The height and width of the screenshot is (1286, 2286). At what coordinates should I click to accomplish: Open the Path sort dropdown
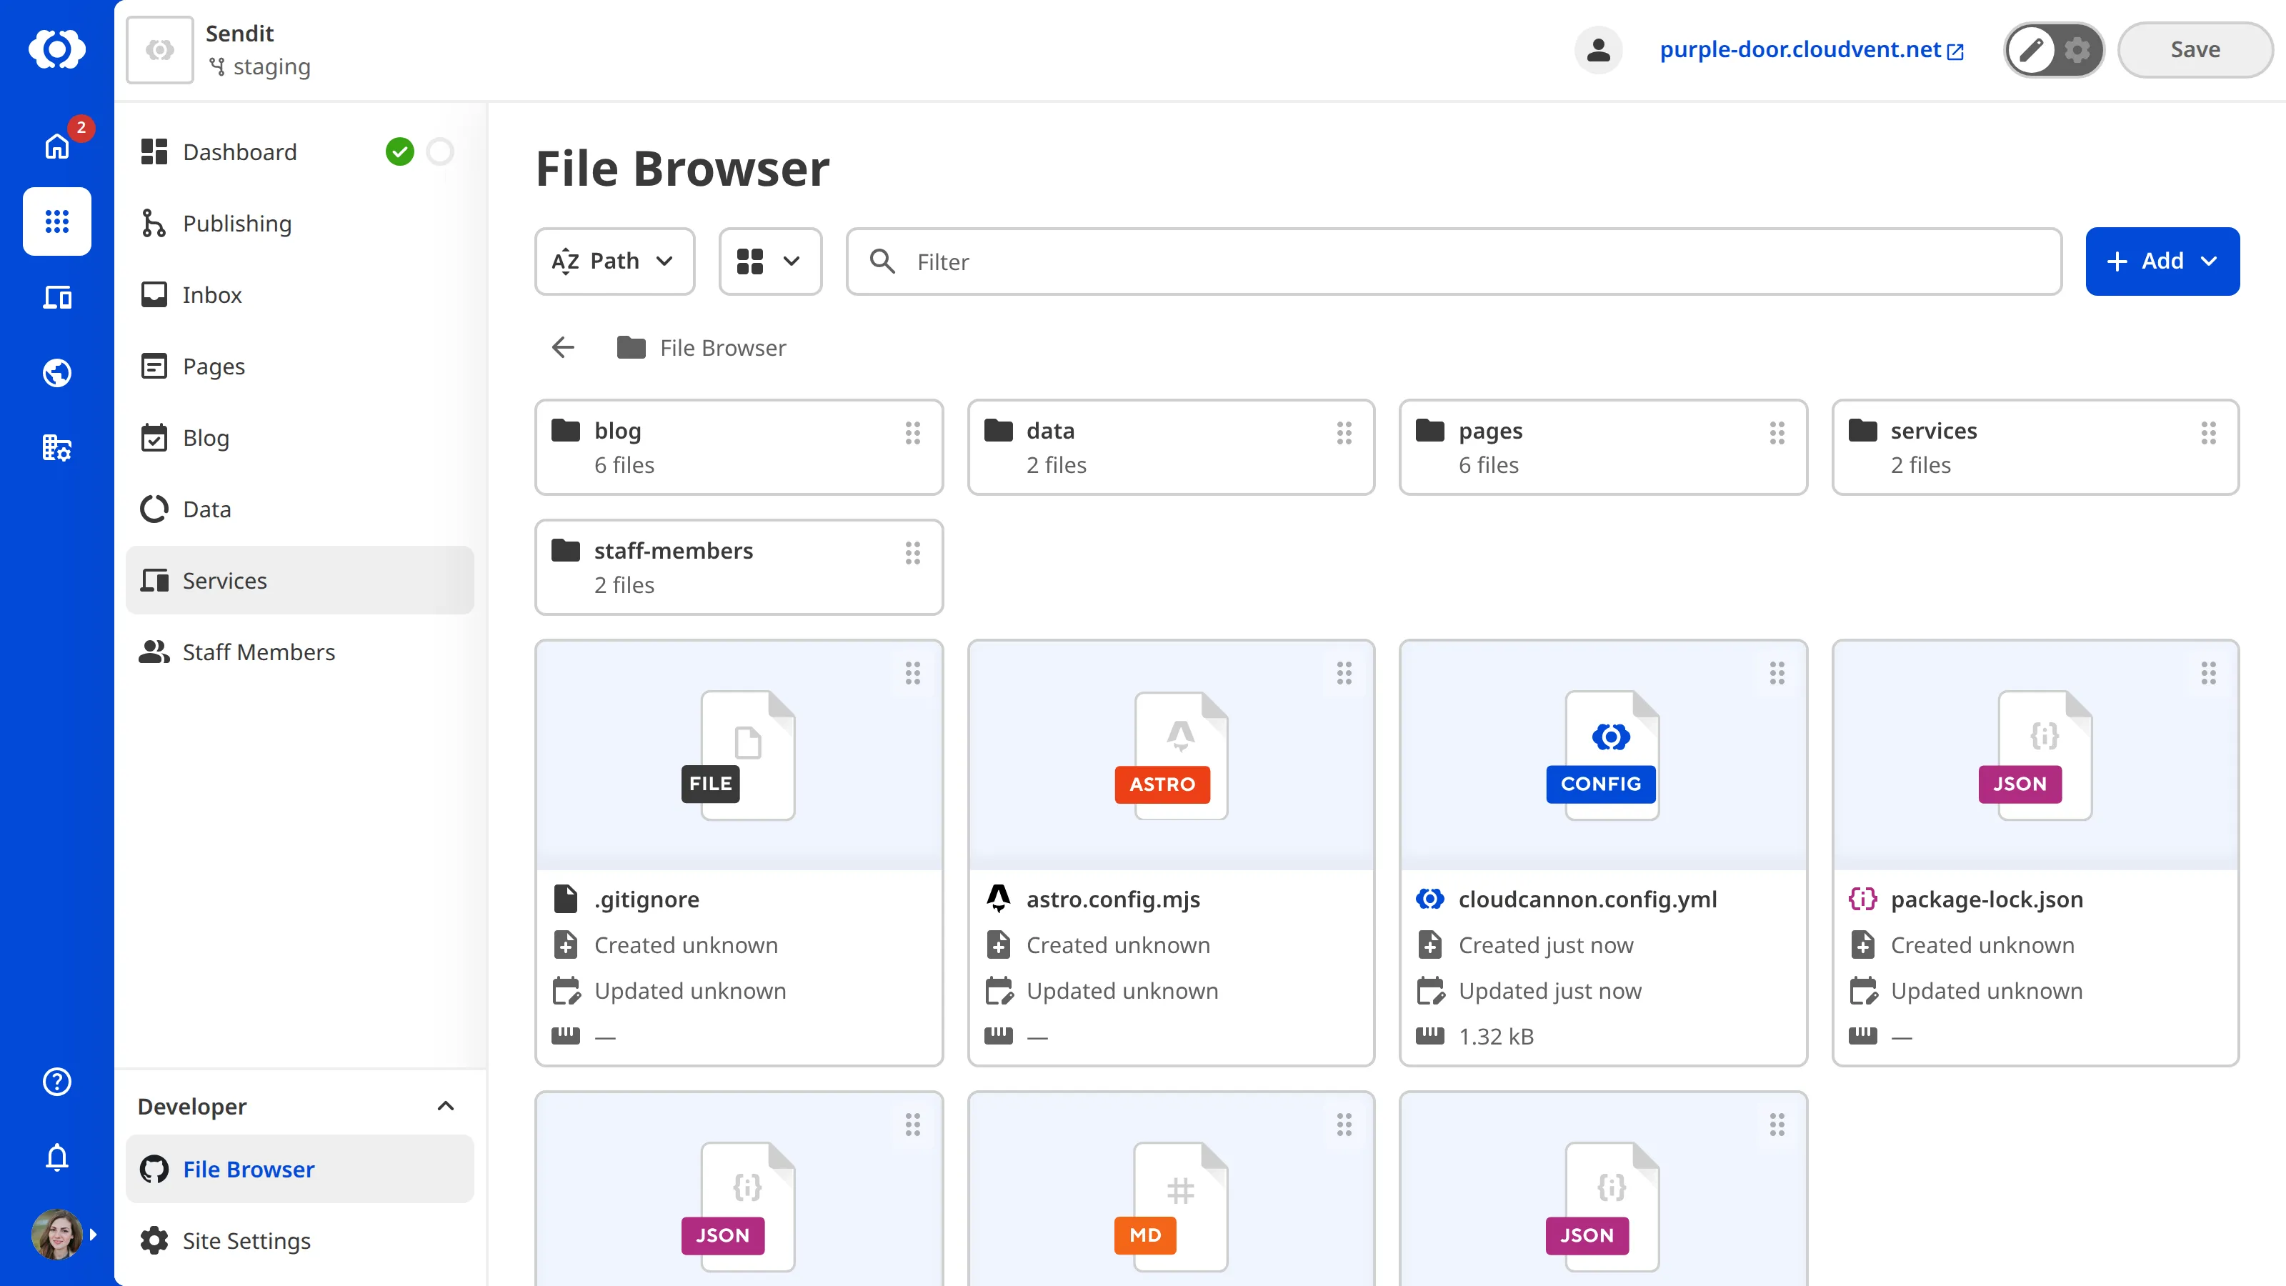tap(614, 261)
